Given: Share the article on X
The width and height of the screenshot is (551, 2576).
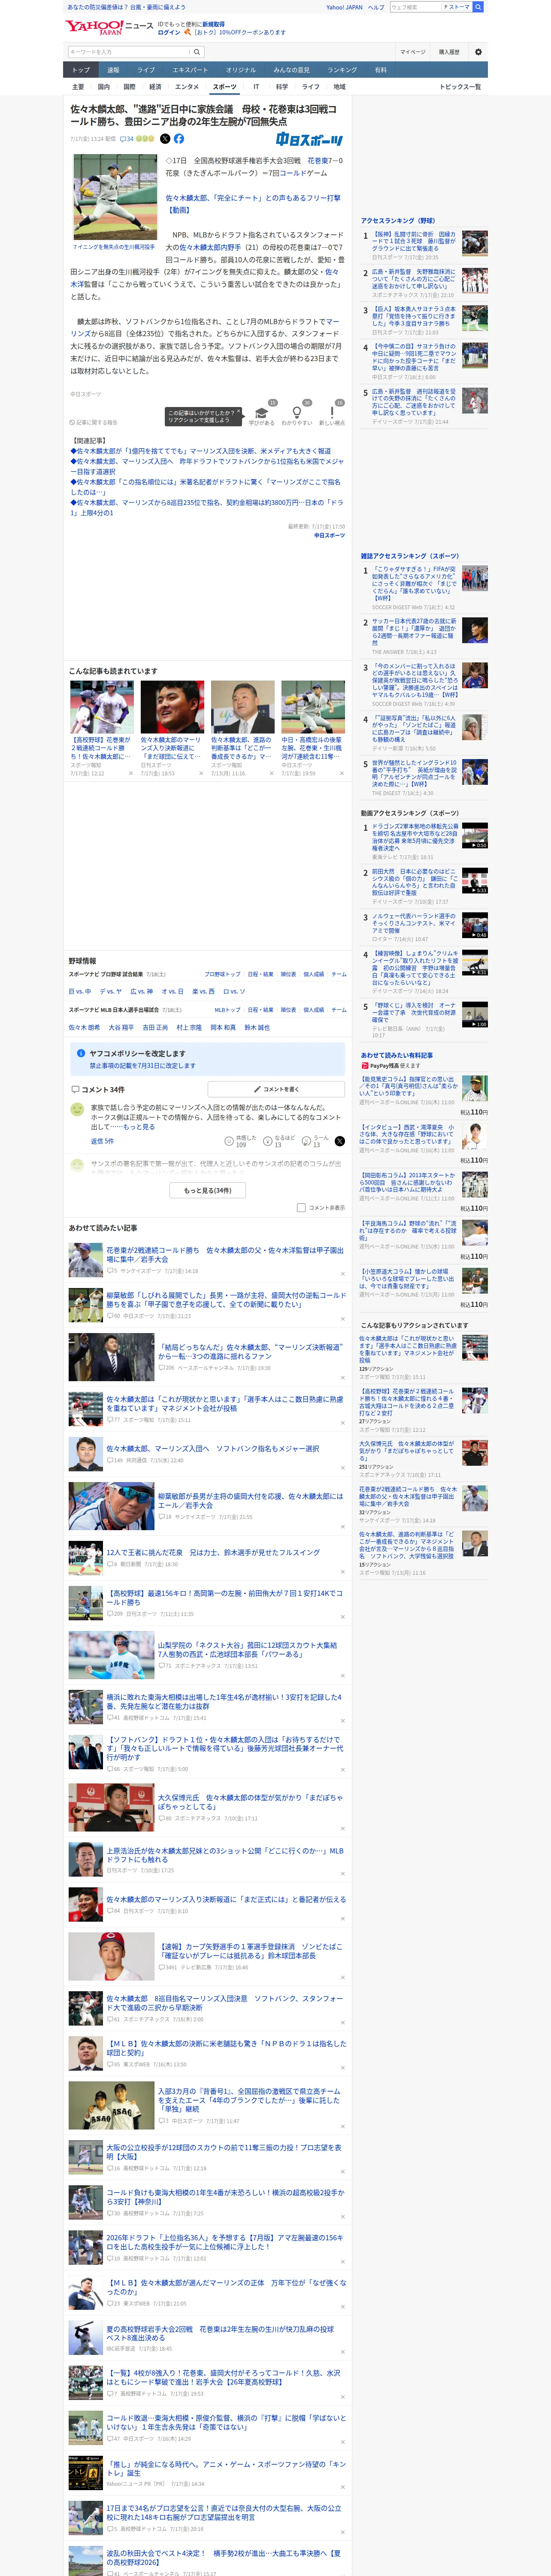Looking at the screenshot, I should pos(165,139).
